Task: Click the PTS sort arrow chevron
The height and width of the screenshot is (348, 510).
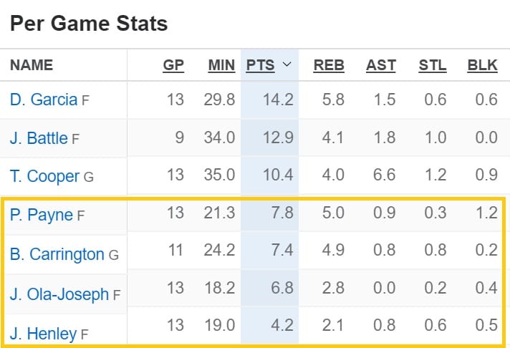Action: [287, 65]
